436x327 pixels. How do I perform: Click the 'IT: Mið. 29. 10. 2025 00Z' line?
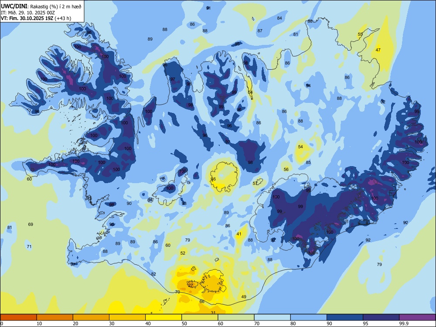pos(28,13)
